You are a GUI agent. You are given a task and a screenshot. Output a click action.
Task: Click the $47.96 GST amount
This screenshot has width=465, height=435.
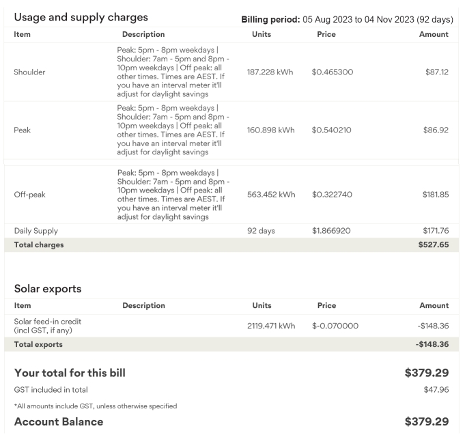[x=436, y=390]
